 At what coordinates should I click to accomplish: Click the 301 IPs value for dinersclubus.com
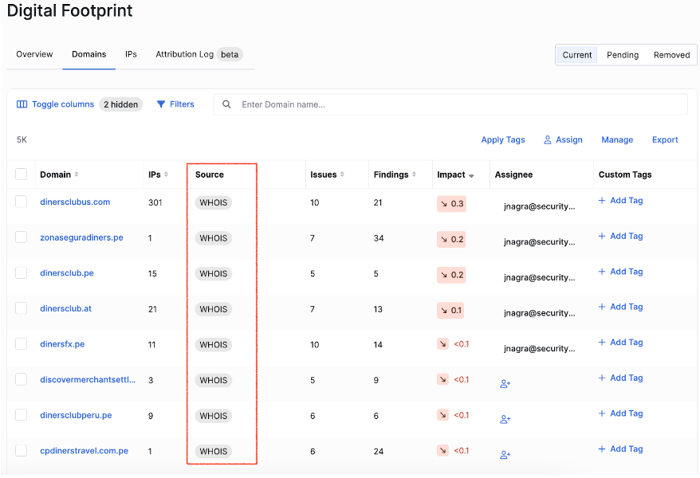(x=155, y=202)
